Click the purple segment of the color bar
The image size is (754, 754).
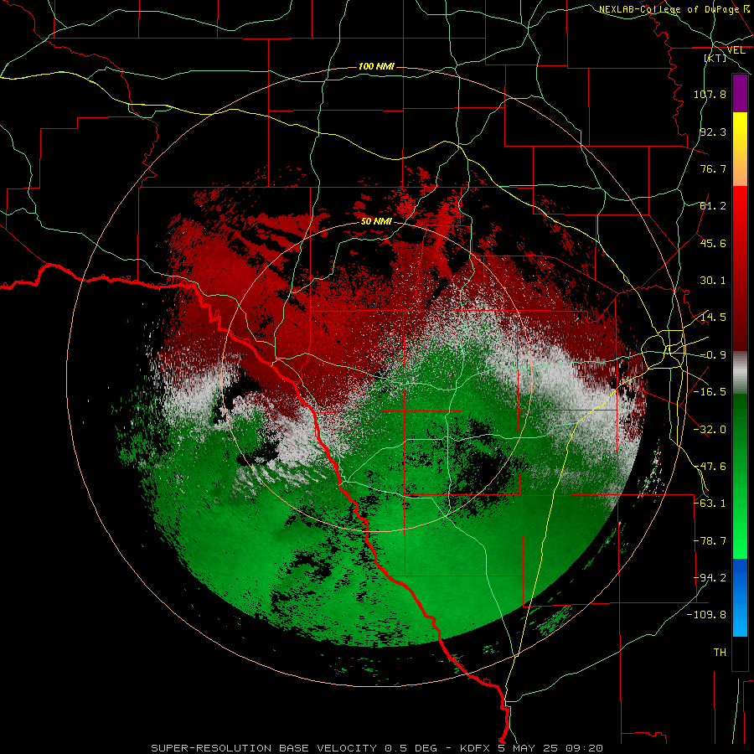[740, 94]
